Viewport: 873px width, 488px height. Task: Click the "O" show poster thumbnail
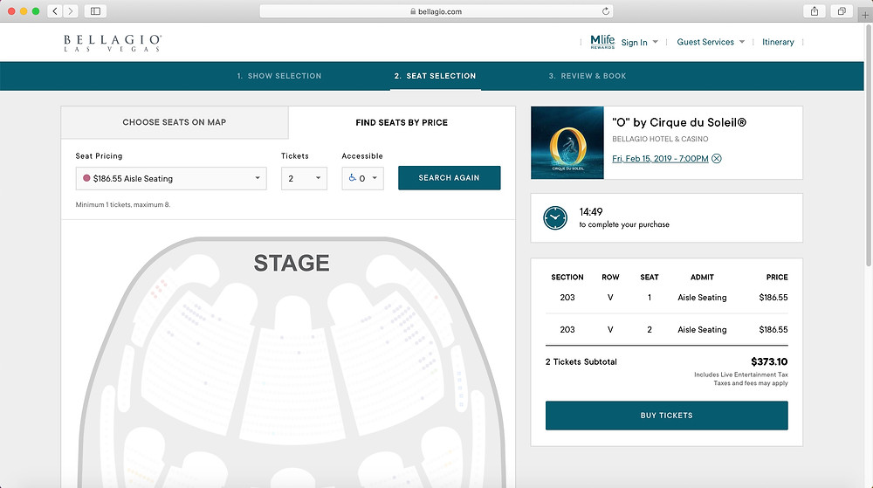567,142
